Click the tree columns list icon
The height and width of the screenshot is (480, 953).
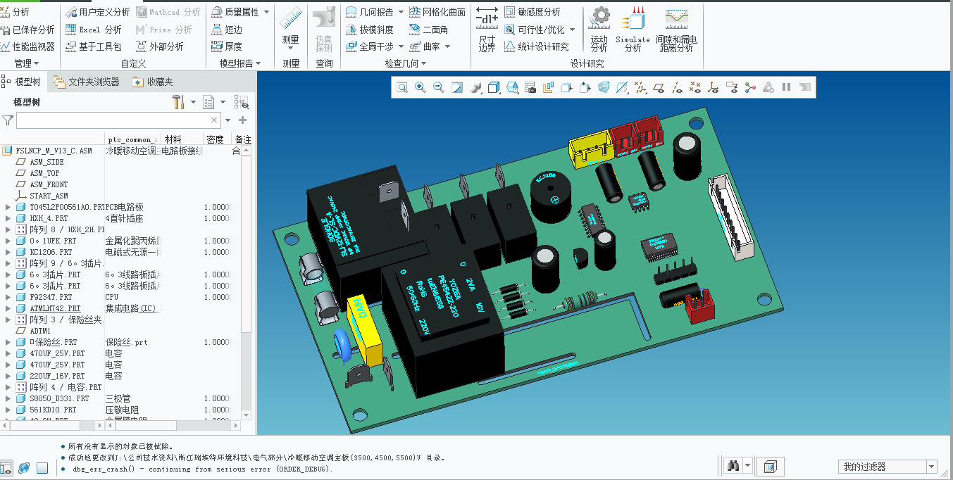[209, 102]
